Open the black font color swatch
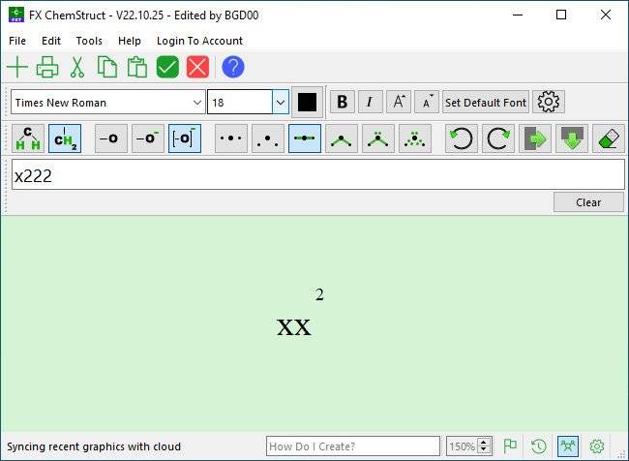This screenshot has width=629, height=461. click(x=307, y=102)
